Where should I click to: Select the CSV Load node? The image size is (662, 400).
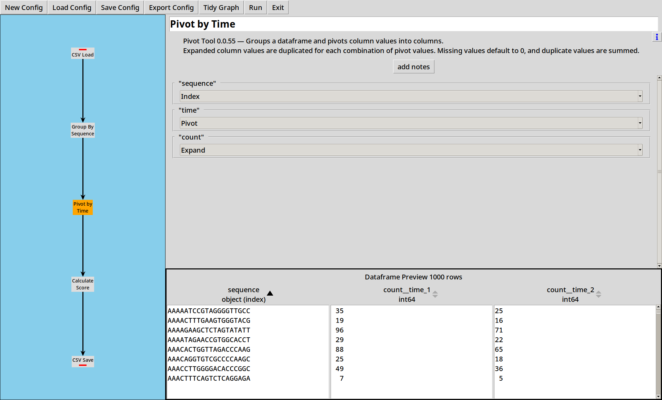[83, 53]
